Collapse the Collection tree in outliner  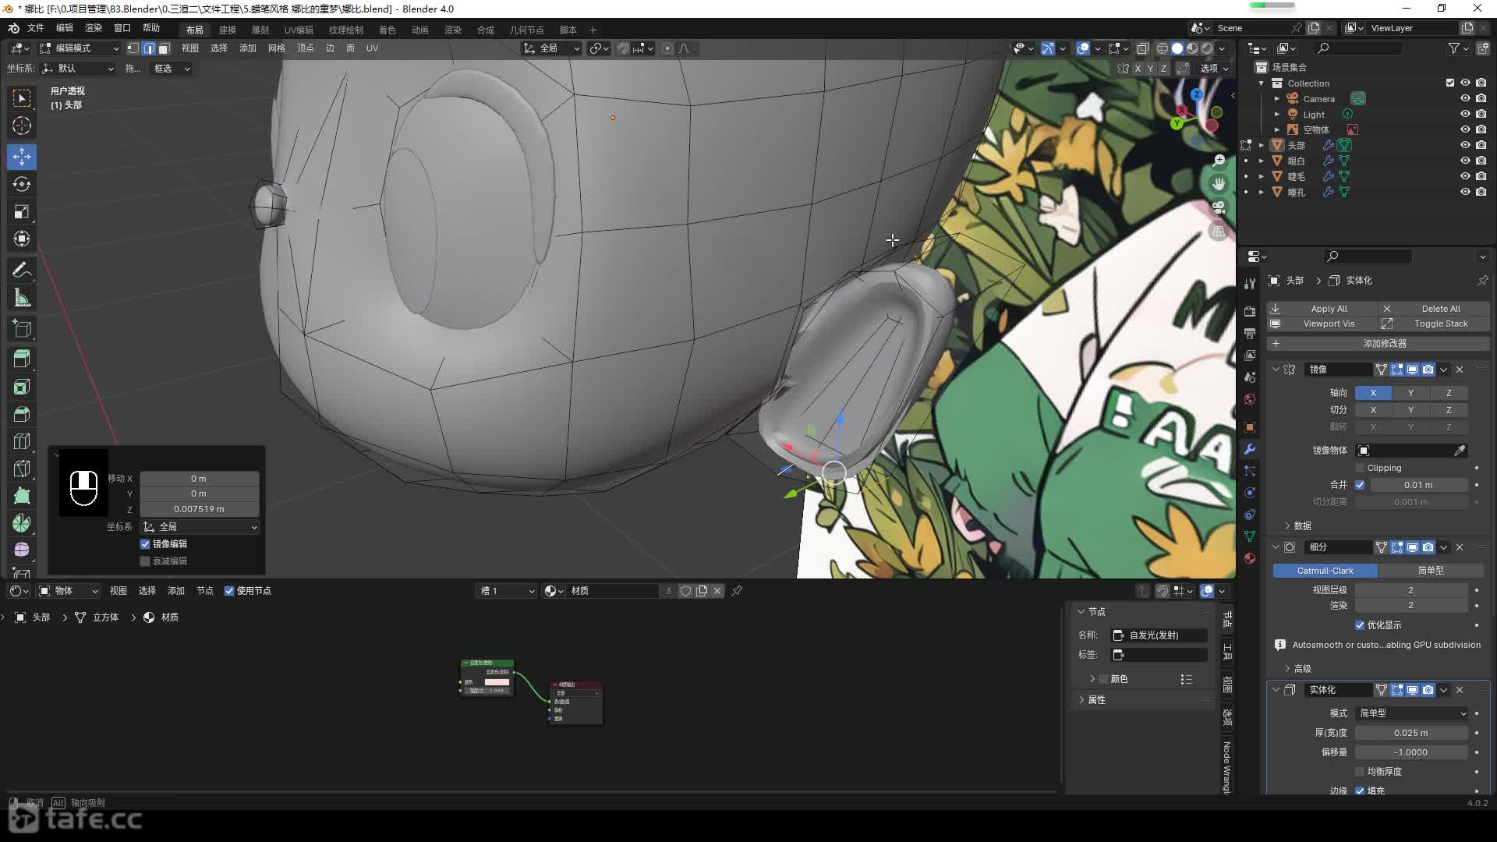click(1261, 83)
